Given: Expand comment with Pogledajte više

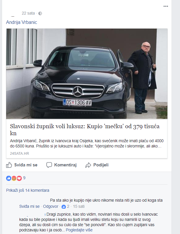Looking at the screenshot, I should coord(79,230).
